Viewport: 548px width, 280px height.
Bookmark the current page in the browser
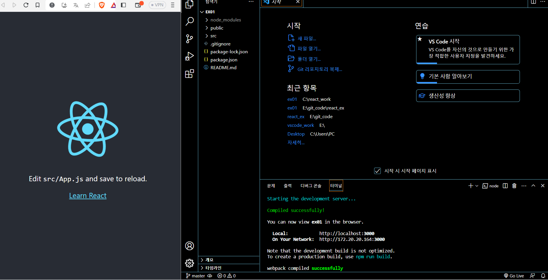click(x=37, y=5)
